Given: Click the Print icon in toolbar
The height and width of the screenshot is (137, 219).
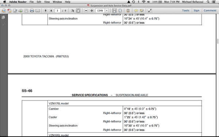Looking at the screenshot, I should (x=32, y=11).
